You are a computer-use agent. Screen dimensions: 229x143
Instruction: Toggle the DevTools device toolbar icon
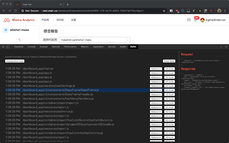coord(8,47)
